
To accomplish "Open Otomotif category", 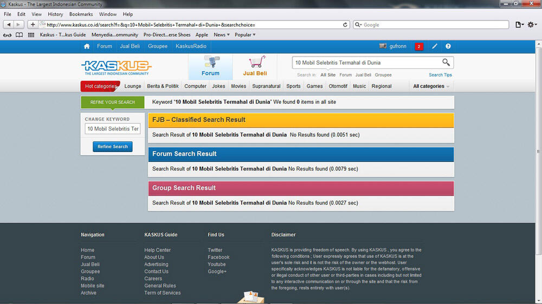I will 338,86.
